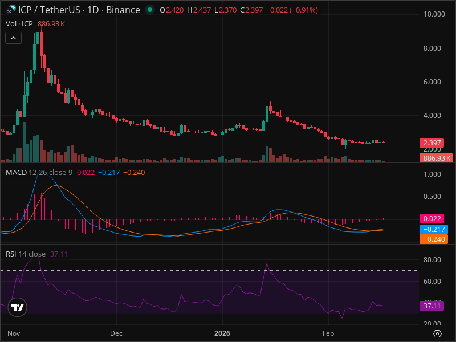Click the orange signal axis label −0.240
This screenshot has width=456, height=342.
[x=434, y=239]
